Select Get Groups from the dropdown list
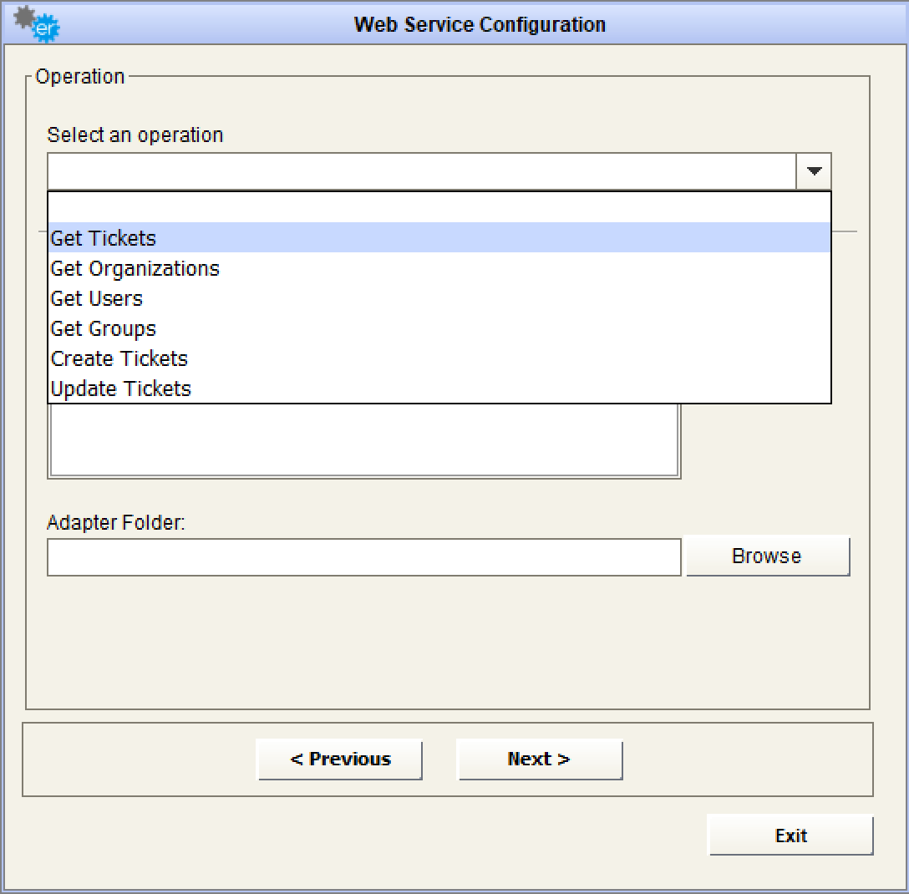This screenshot has width=909, height=894. (104, 328)
